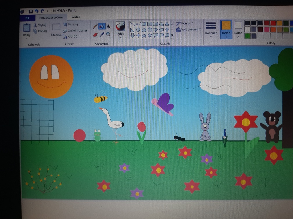Open the Obróć dropdown
The width and height of the screenshot is (293, 219).
tap(71, 36)
